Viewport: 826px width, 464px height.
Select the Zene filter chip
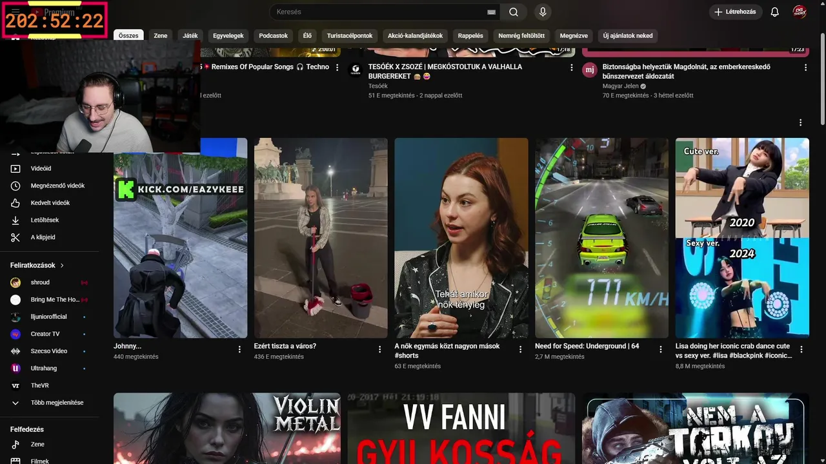click(161, 36)
